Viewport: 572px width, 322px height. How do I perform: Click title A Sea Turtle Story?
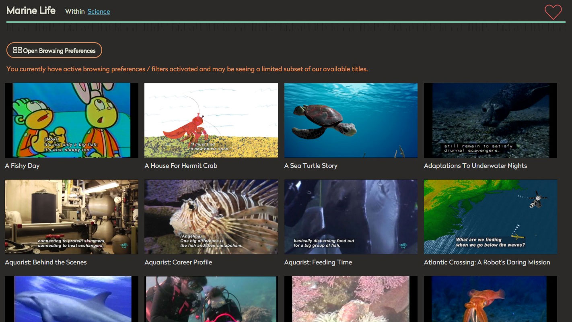(311, 166)
